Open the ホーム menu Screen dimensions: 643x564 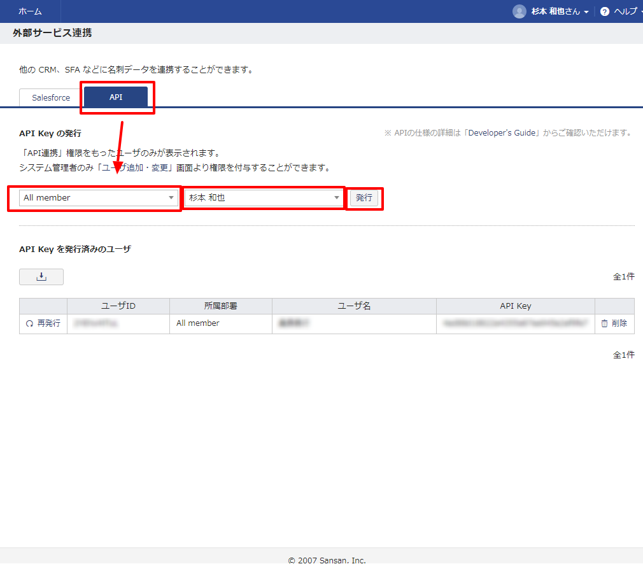pos(30,11)
